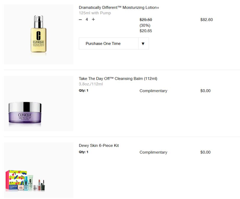Click Complimentary label for Dewy Skin Kit

coord(153,152)
